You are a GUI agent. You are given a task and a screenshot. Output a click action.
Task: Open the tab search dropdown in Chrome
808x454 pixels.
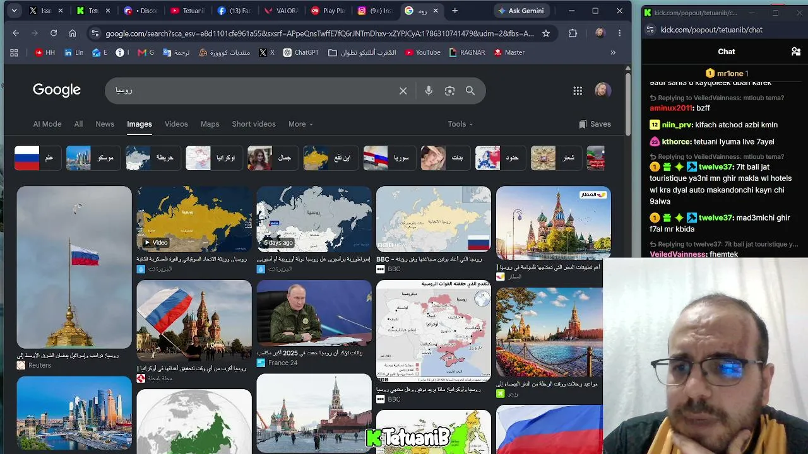(14, 11)
